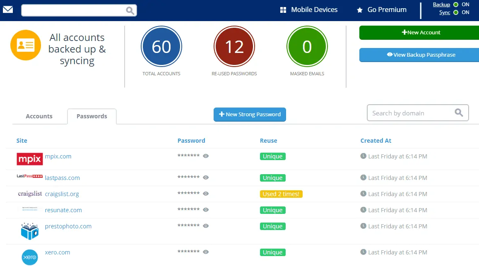The height and width of the screenshot is (266, 479).
Task: Reveal the xero.com password
Action: point(206,252)
